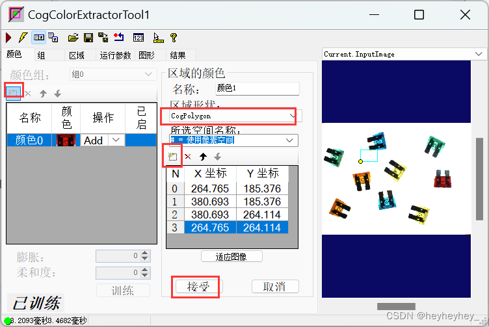This screenshot has height=327, width=489.
Task: Move the selected vertex down with gray arrow
Action: click(x=218, y=157)
